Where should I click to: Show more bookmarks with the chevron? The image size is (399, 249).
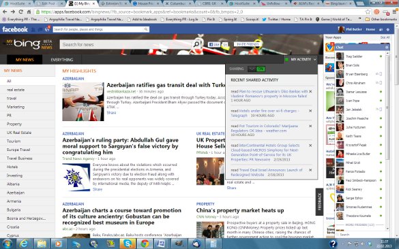pyautogui.click(x=359, y=19)
